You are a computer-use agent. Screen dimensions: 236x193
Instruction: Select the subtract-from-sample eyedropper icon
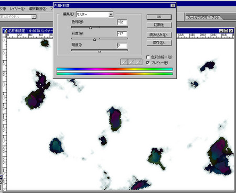coord(138,62)
